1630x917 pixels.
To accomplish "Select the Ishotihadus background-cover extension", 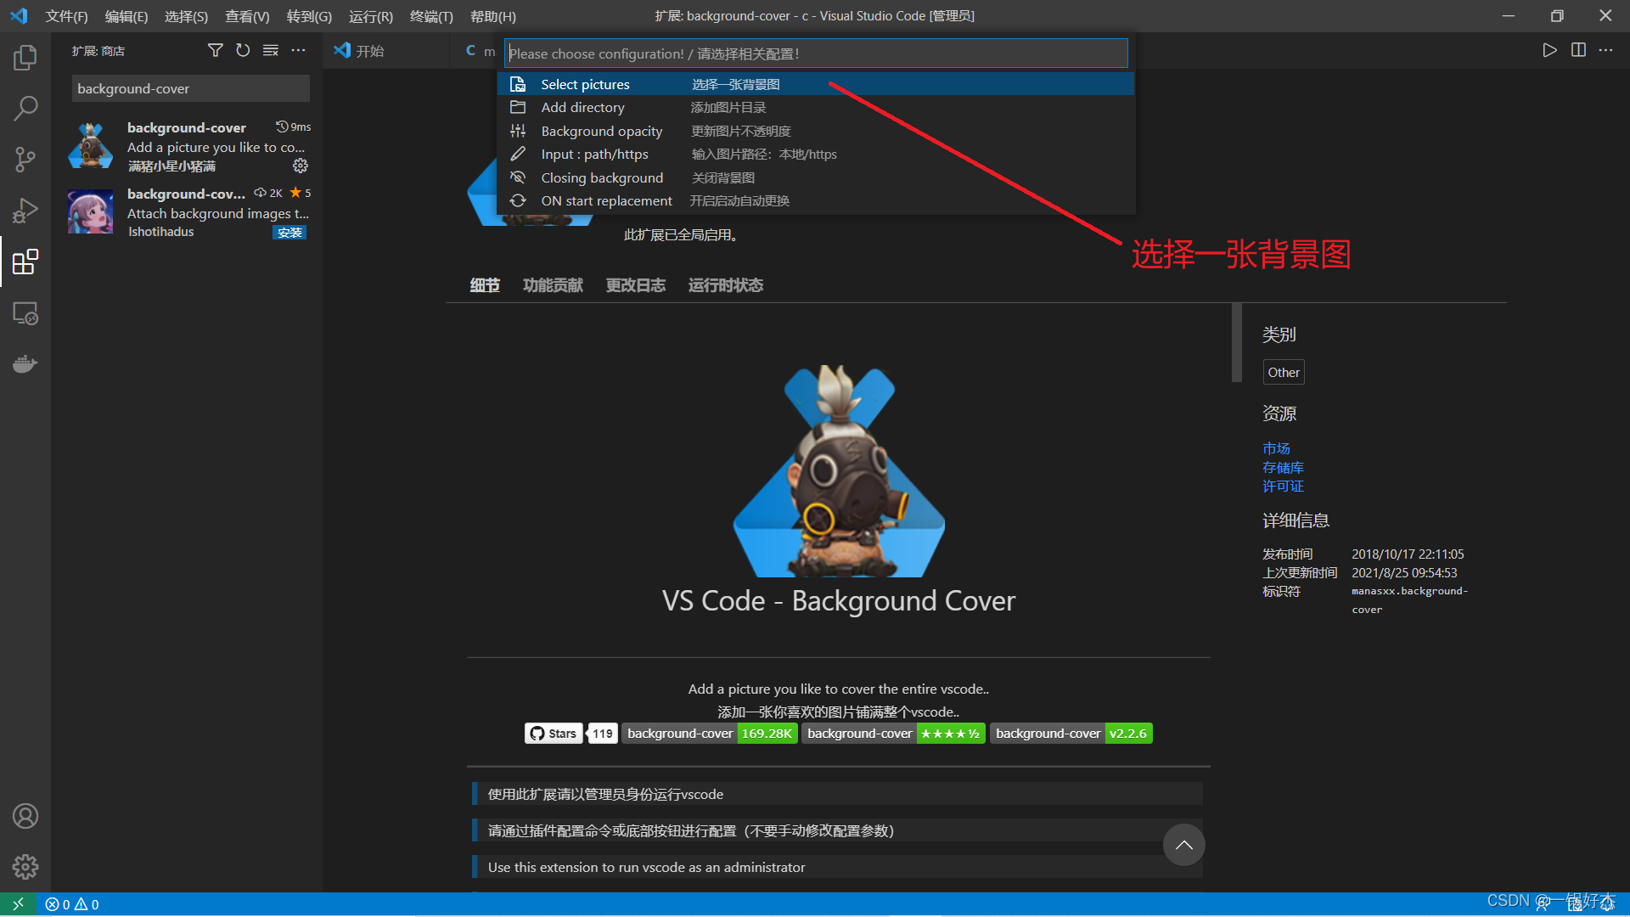I will 187,212.
